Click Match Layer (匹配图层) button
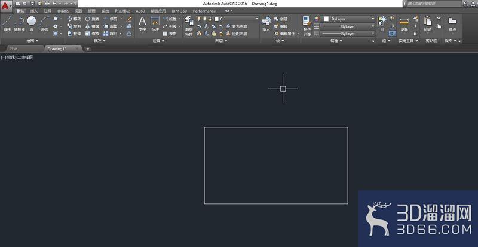The width and height of the screenshot is (478, 247). point(237,33)
